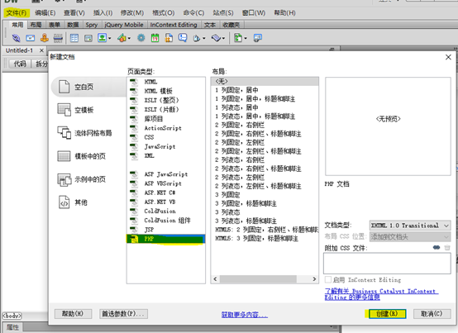Click the Server-Side Include icon

(169, 38)
